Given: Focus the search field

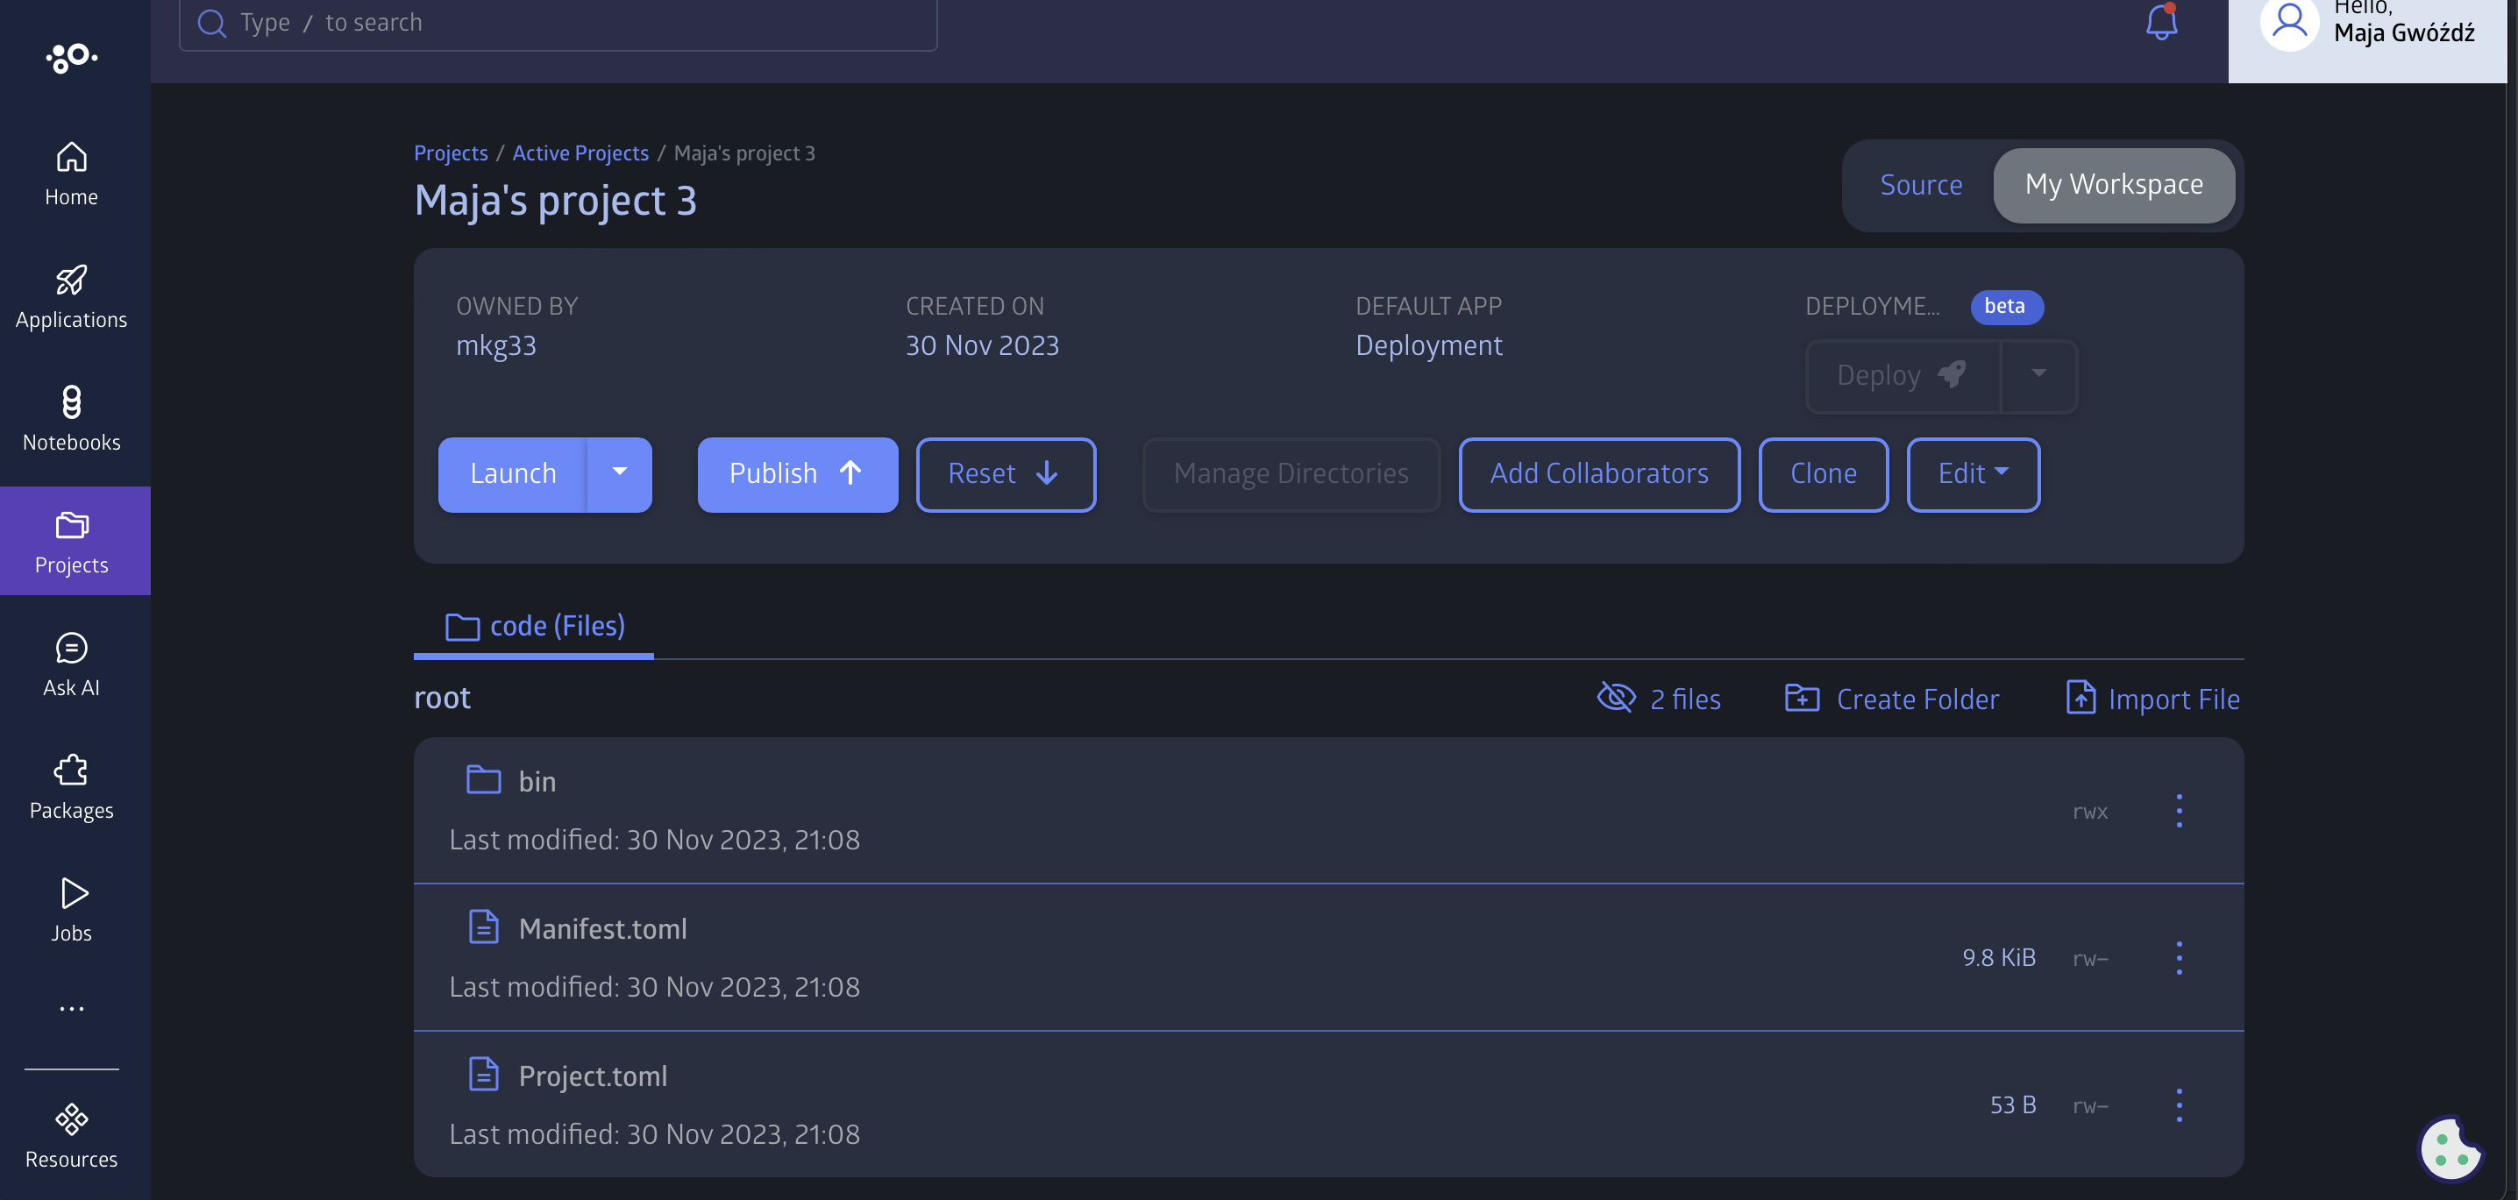Looking at the screenshot, I should [558, 23].
